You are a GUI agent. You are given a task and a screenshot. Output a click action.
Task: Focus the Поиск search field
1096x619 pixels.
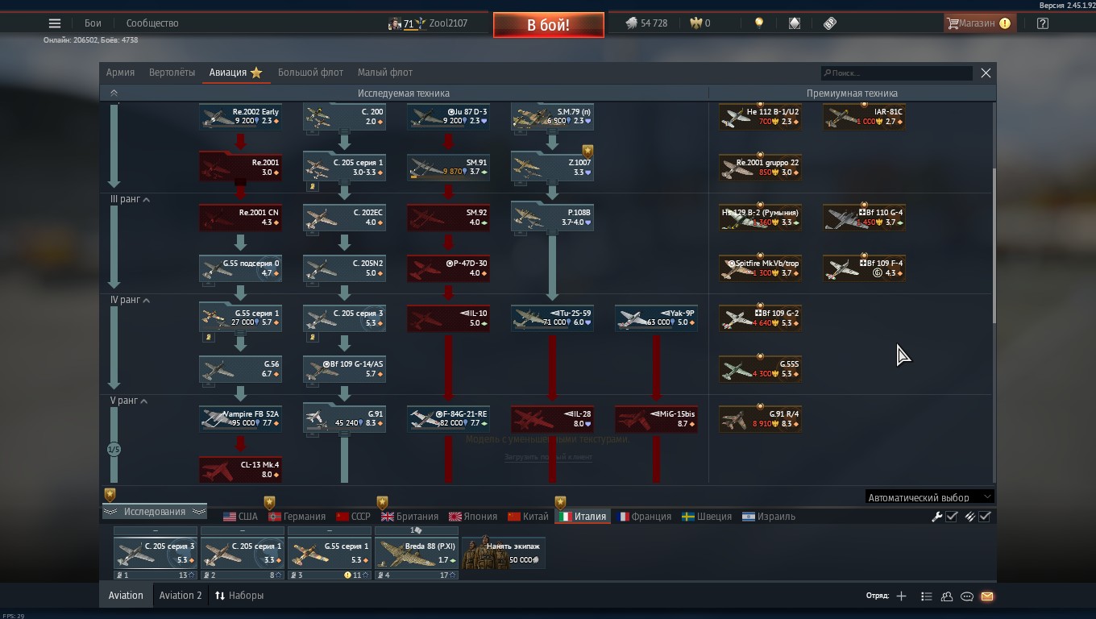coord(896,73)
